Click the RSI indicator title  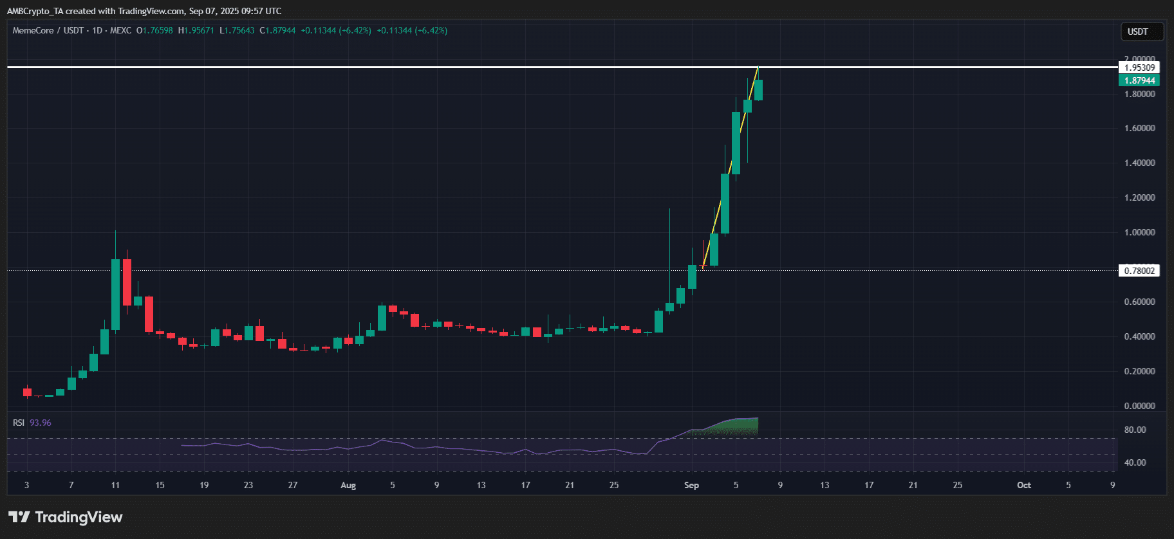pyautogui.click(x=19, y=423)
